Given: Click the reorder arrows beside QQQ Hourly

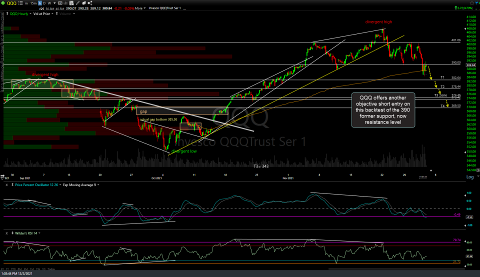Looking at the screenshot, I should pyautogui.click(x=7, y=14).
